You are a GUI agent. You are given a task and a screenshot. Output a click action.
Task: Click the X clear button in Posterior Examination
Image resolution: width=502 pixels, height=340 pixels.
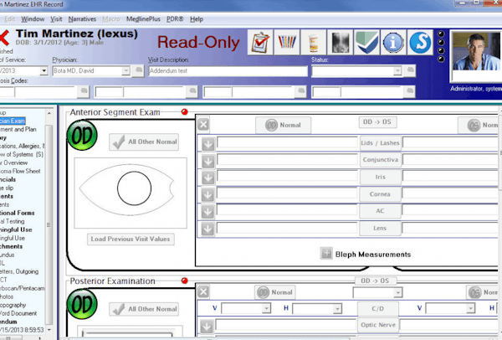[203, 291]
